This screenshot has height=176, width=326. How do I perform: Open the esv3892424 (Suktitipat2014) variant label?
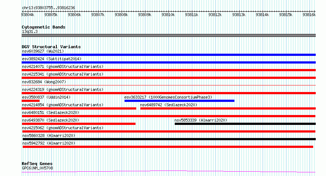[x=52, y=59]
